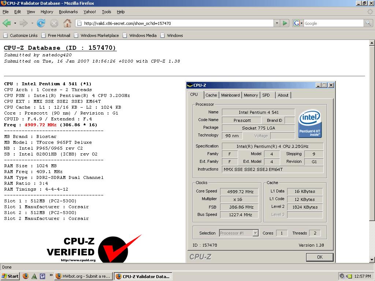Open the Edit menu
Screen dimensions: 375x281
click(18, 12)
